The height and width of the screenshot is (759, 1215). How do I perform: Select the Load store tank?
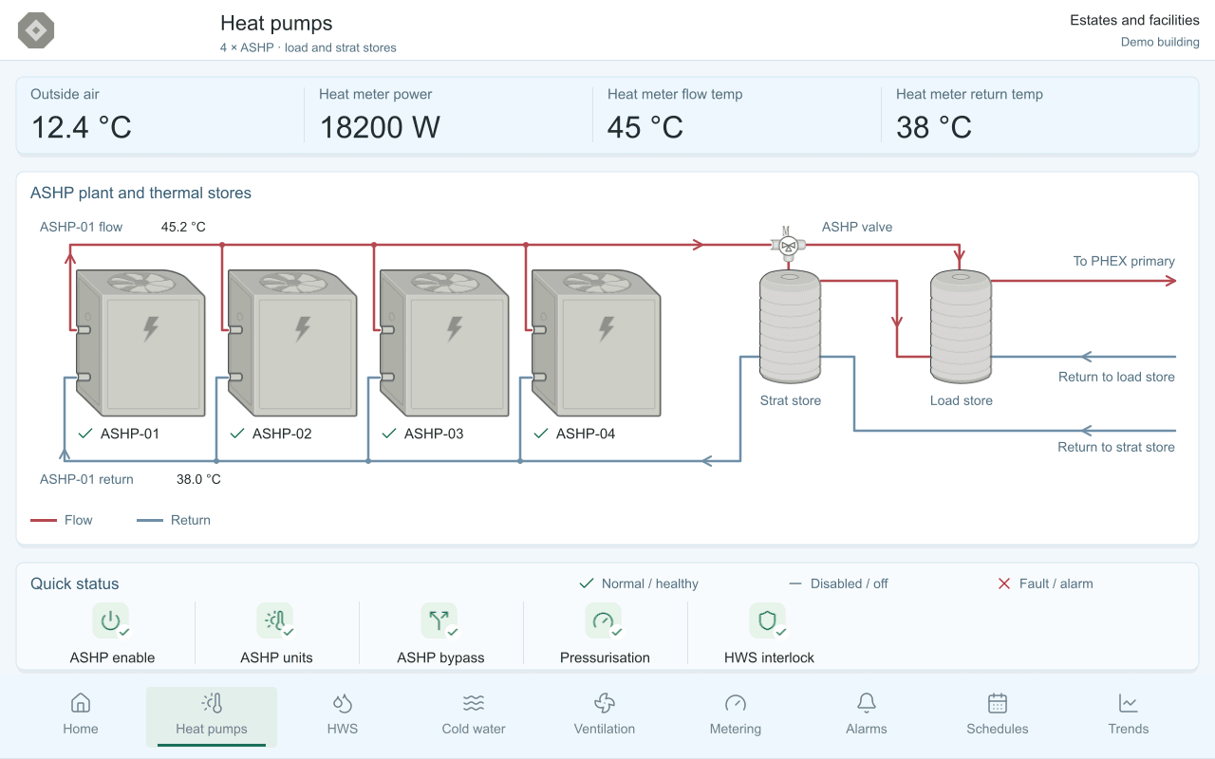pyautogui.click(x=961, y=327)
